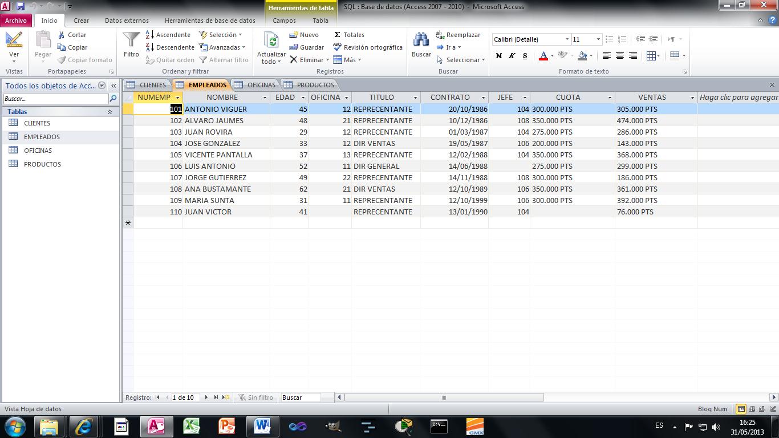The image size is (779, 438).
Task: Open the Selección filter dropdown
Action: pos(220,35)
